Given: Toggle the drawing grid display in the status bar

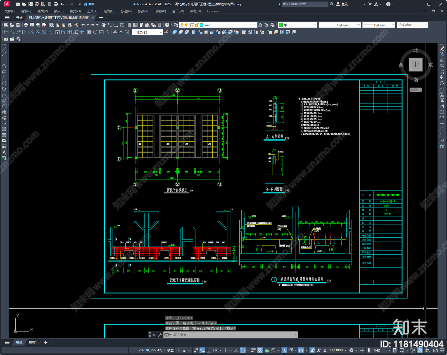Looking at the screenshot, I should [x=178, y=350].
